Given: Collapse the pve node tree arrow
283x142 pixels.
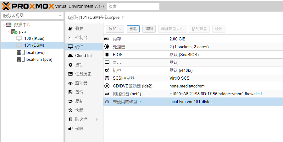Looking at the screenshot, I should click(x=9, y=32).
